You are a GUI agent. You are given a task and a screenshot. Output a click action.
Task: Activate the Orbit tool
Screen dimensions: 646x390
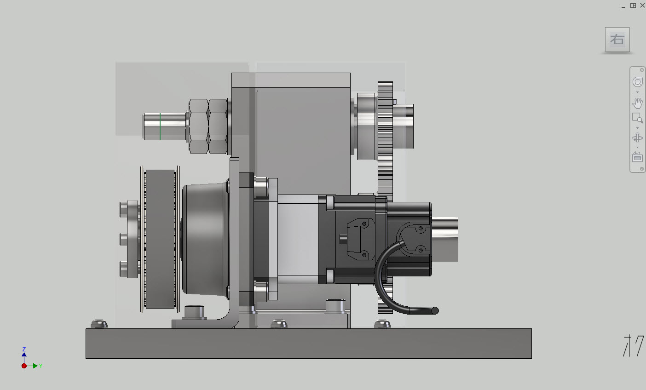pos(637,138)
